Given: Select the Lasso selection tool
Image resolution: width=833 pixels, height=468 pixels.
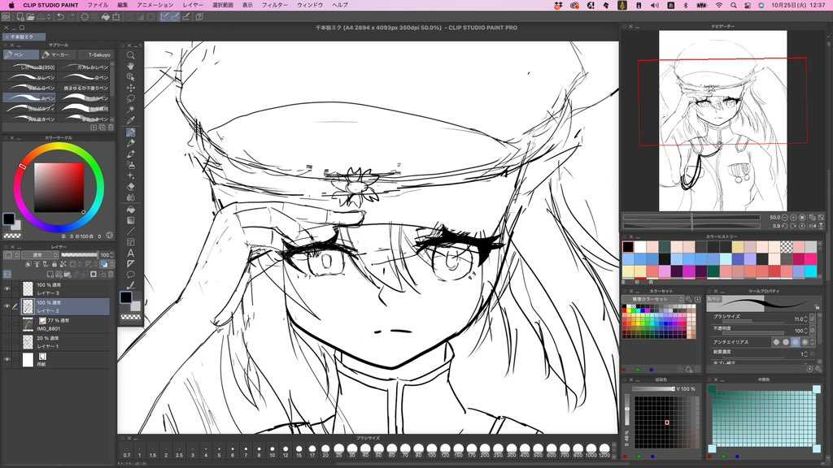Looking at the screenshot, I should 131,98.
